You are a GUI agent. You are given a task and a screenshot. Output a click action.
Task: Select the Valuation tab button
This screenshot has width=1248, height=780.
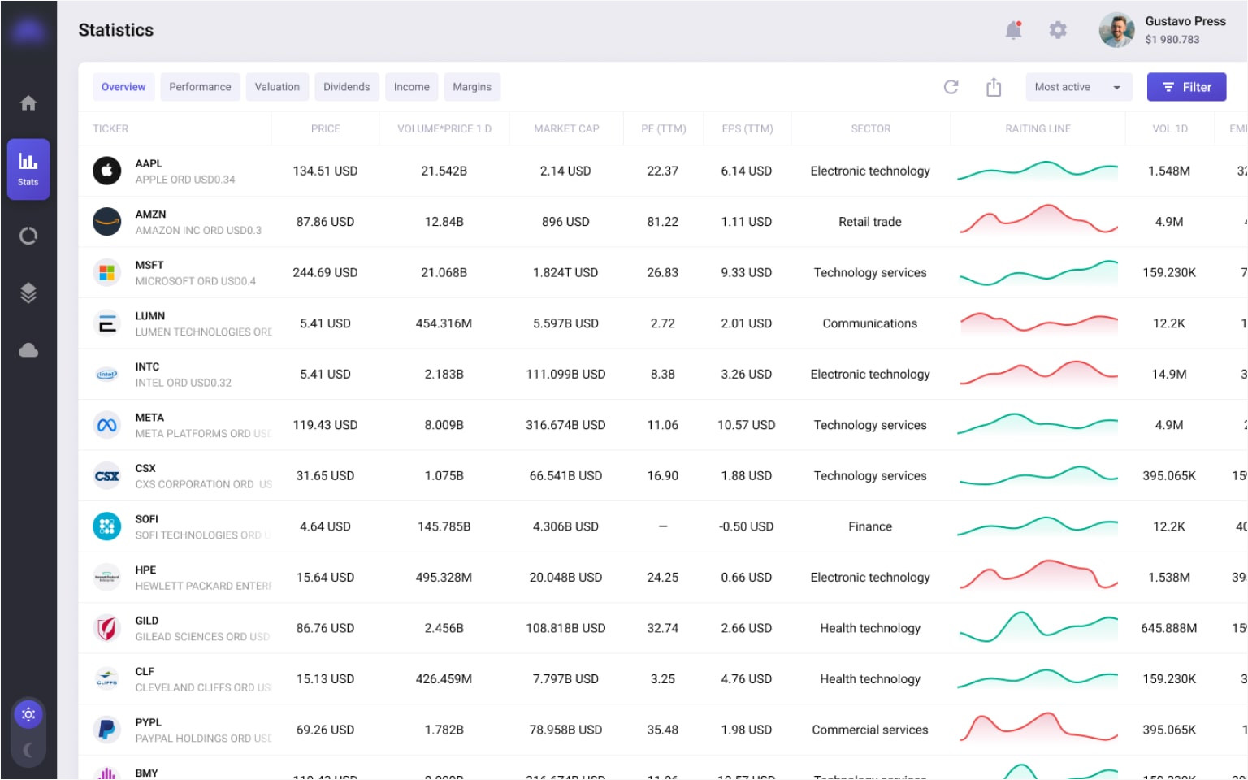click(277, 87)
